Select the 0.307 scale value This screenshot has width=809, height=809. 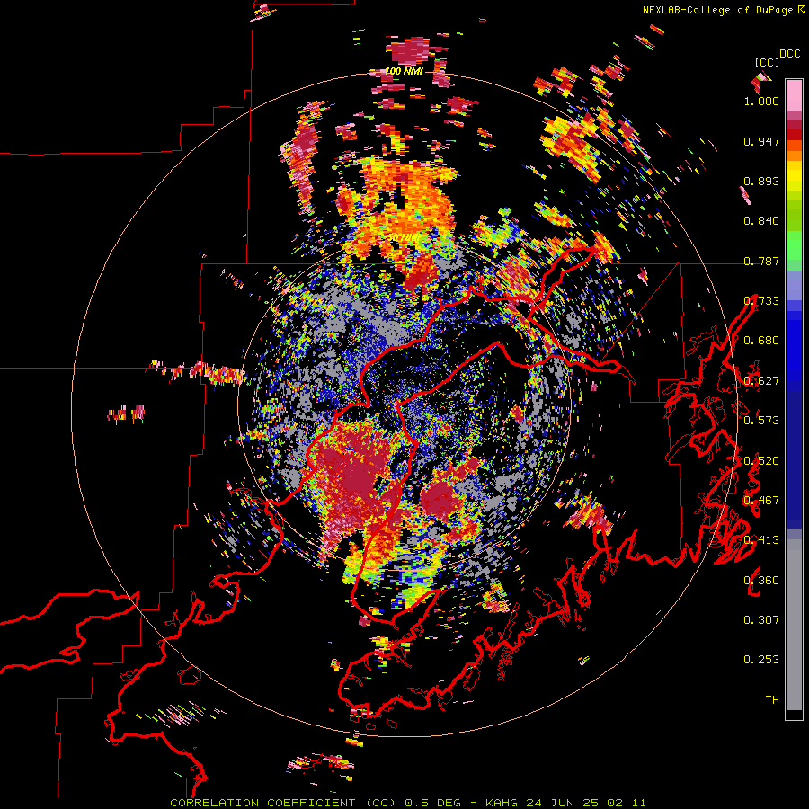point(761,619)
